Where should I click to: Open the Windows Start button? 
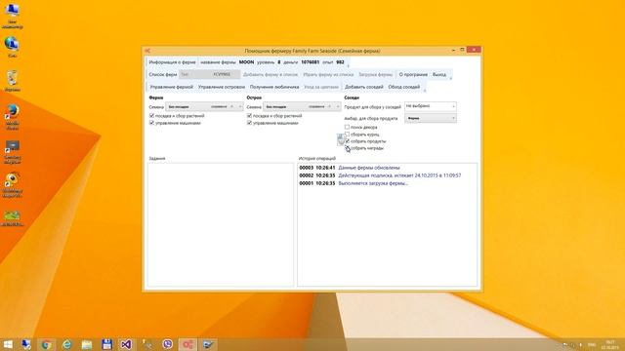pyautogui.click(x=8, y=344)
